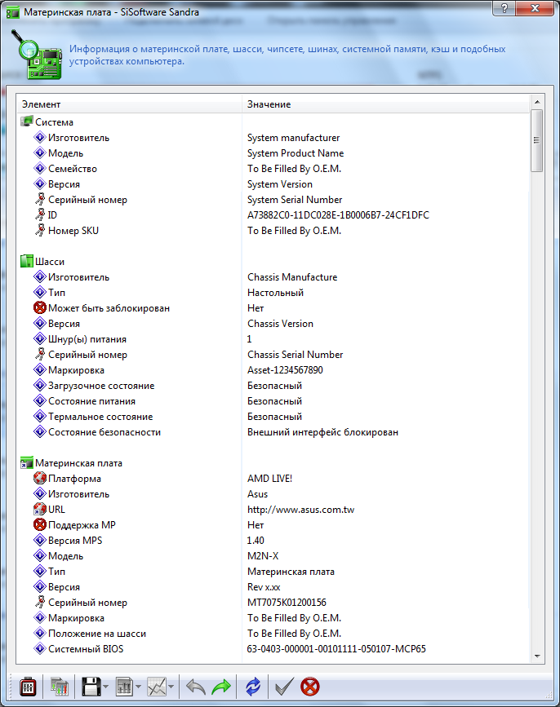560x707 pixels.
Task: Click diamond icon beside Системный BIOS
Action: pos(40,648)
